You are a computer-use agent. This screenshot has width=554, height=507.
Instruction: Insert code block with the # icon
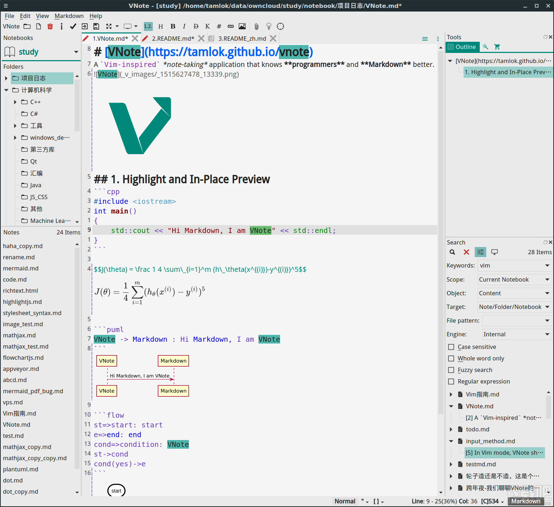219,26
